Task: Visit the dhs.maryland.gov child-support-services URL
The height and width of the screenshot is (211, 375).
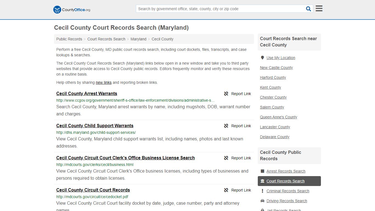Action: [x=96, y=132]
